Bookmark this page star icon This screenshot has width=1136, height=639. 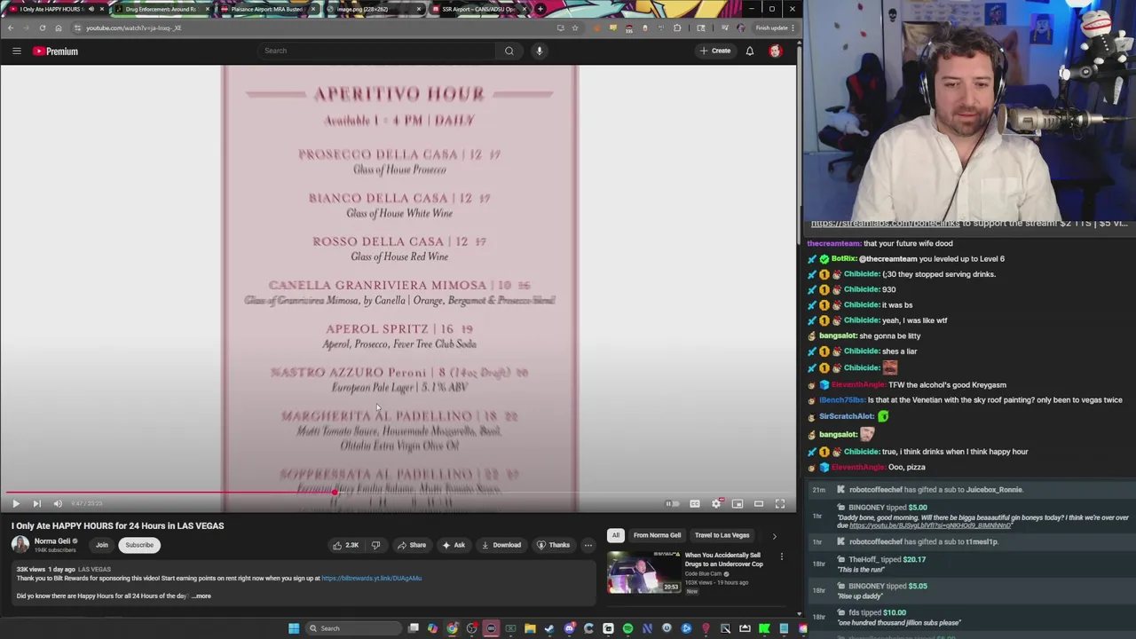coord(575,28)
